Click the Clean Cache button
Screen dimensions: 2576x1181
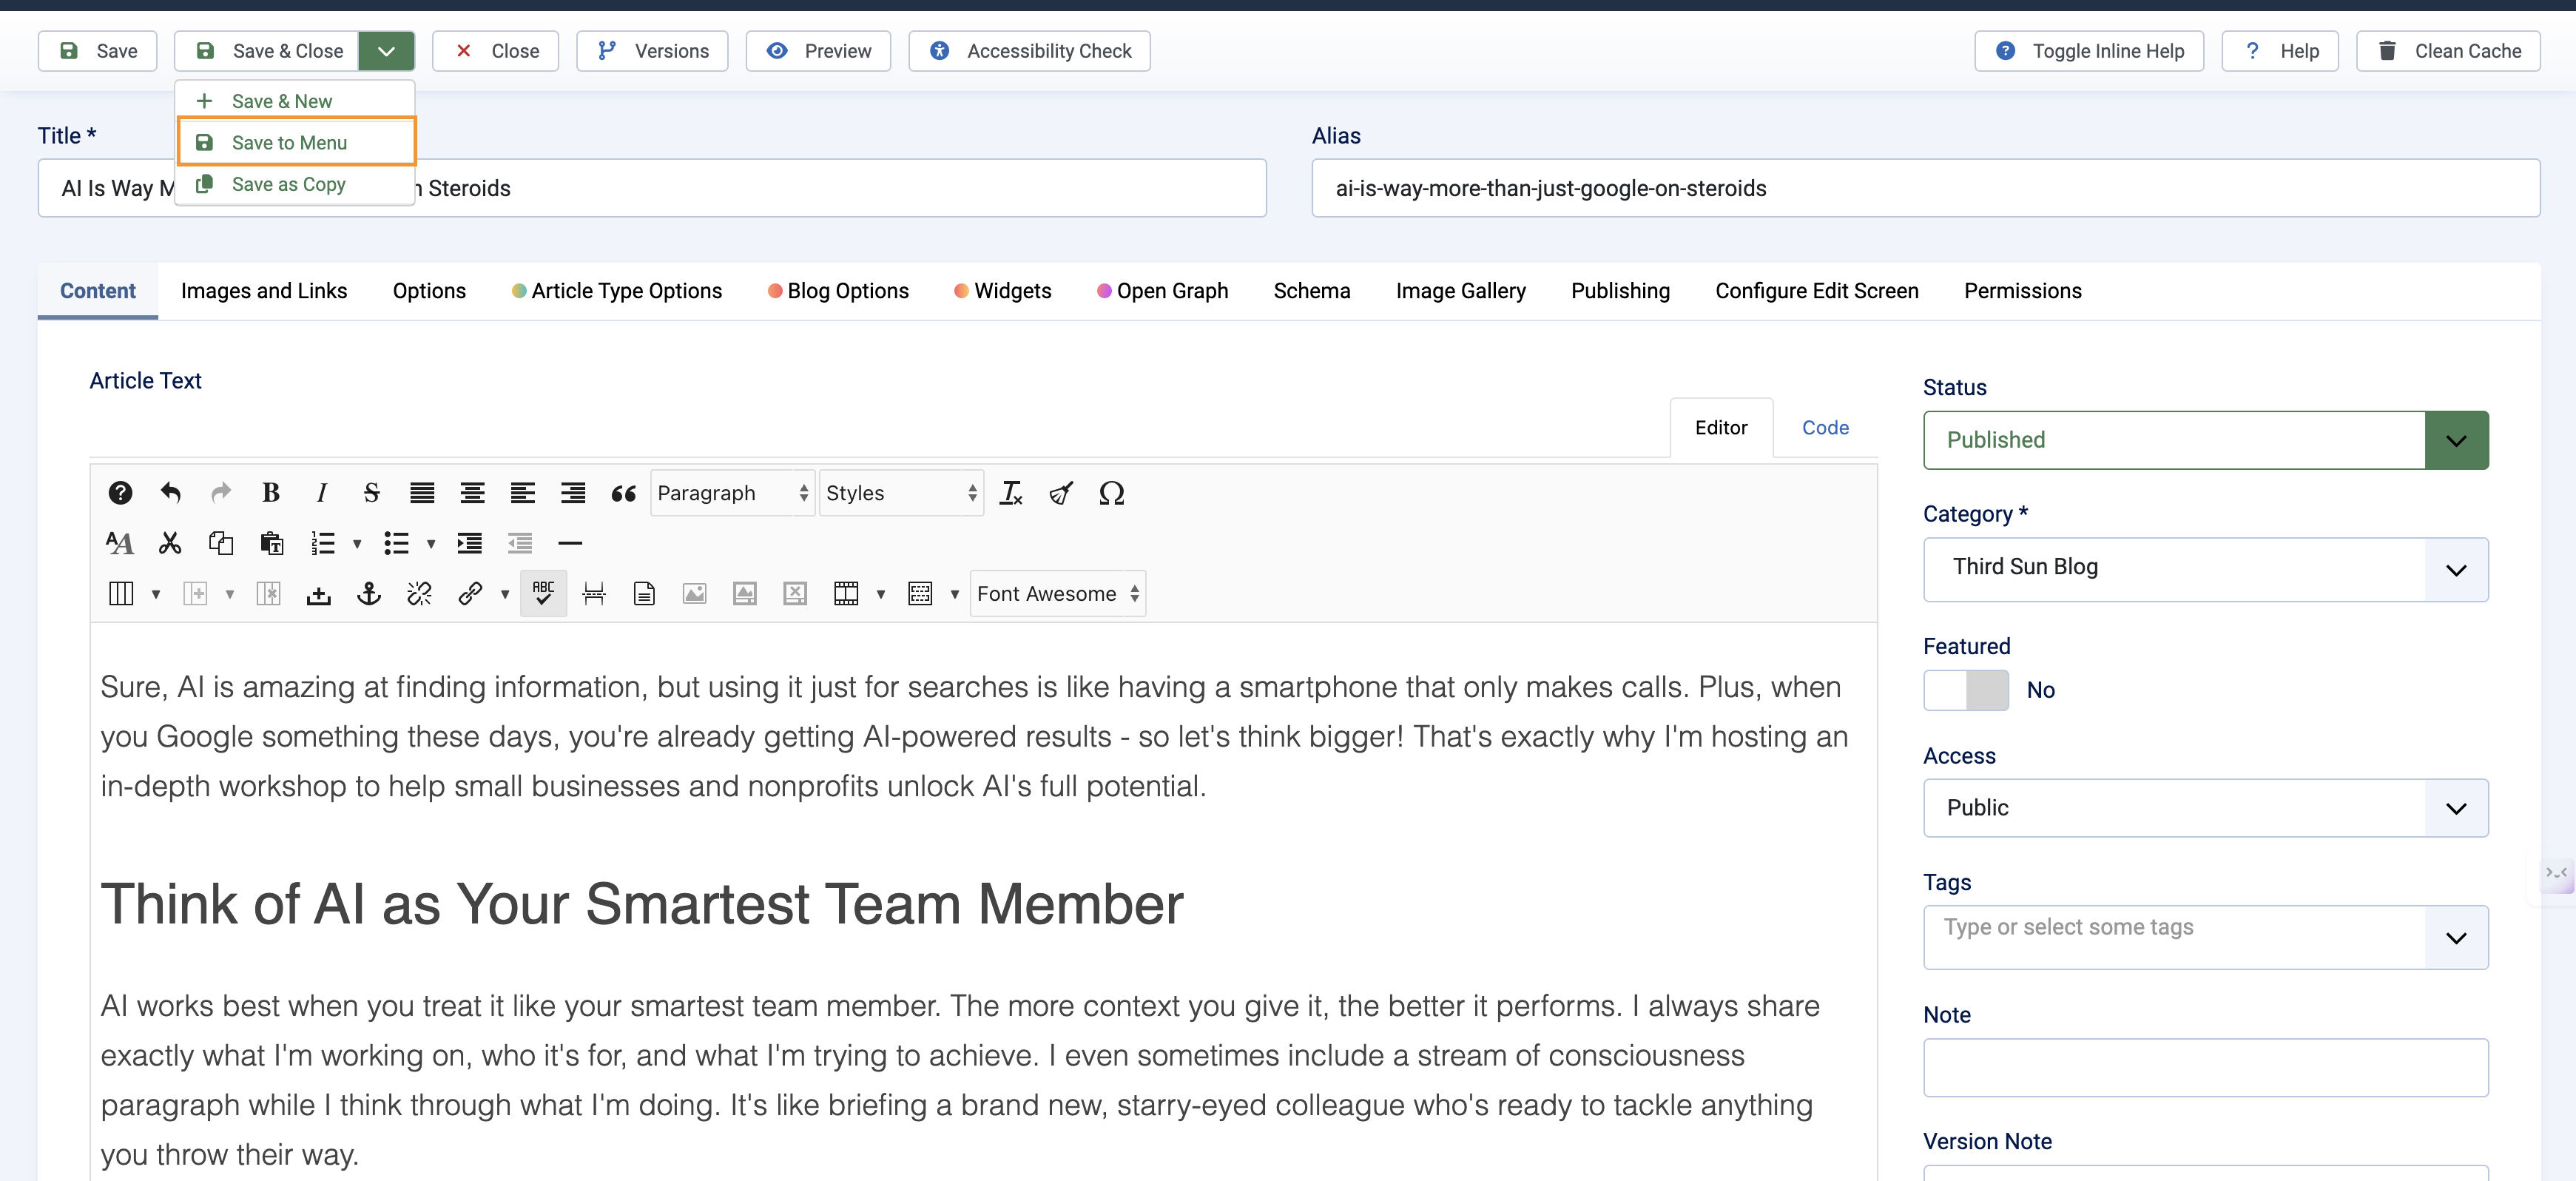click(2447, 51)
